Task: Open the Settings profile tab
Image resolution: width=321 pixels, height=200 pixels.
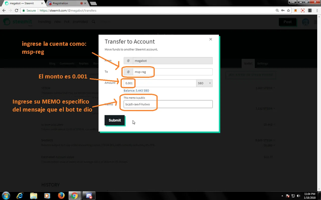Action: click(x=263, y=63)
